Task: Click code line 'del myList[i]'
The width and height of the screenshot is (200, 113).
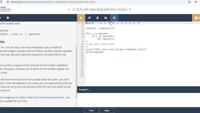Action: coord(106,39)
